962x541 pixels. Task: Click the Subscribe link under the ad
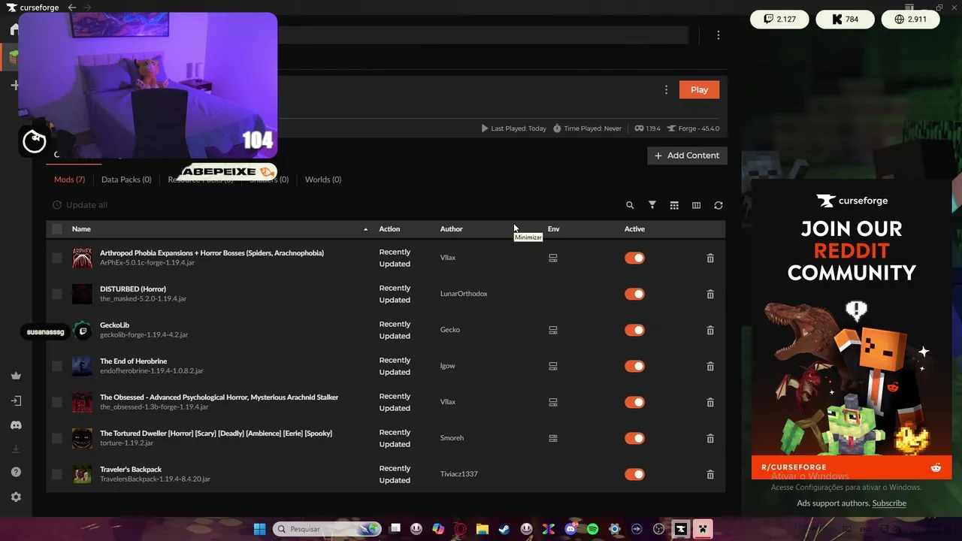[x=889, y=503]
